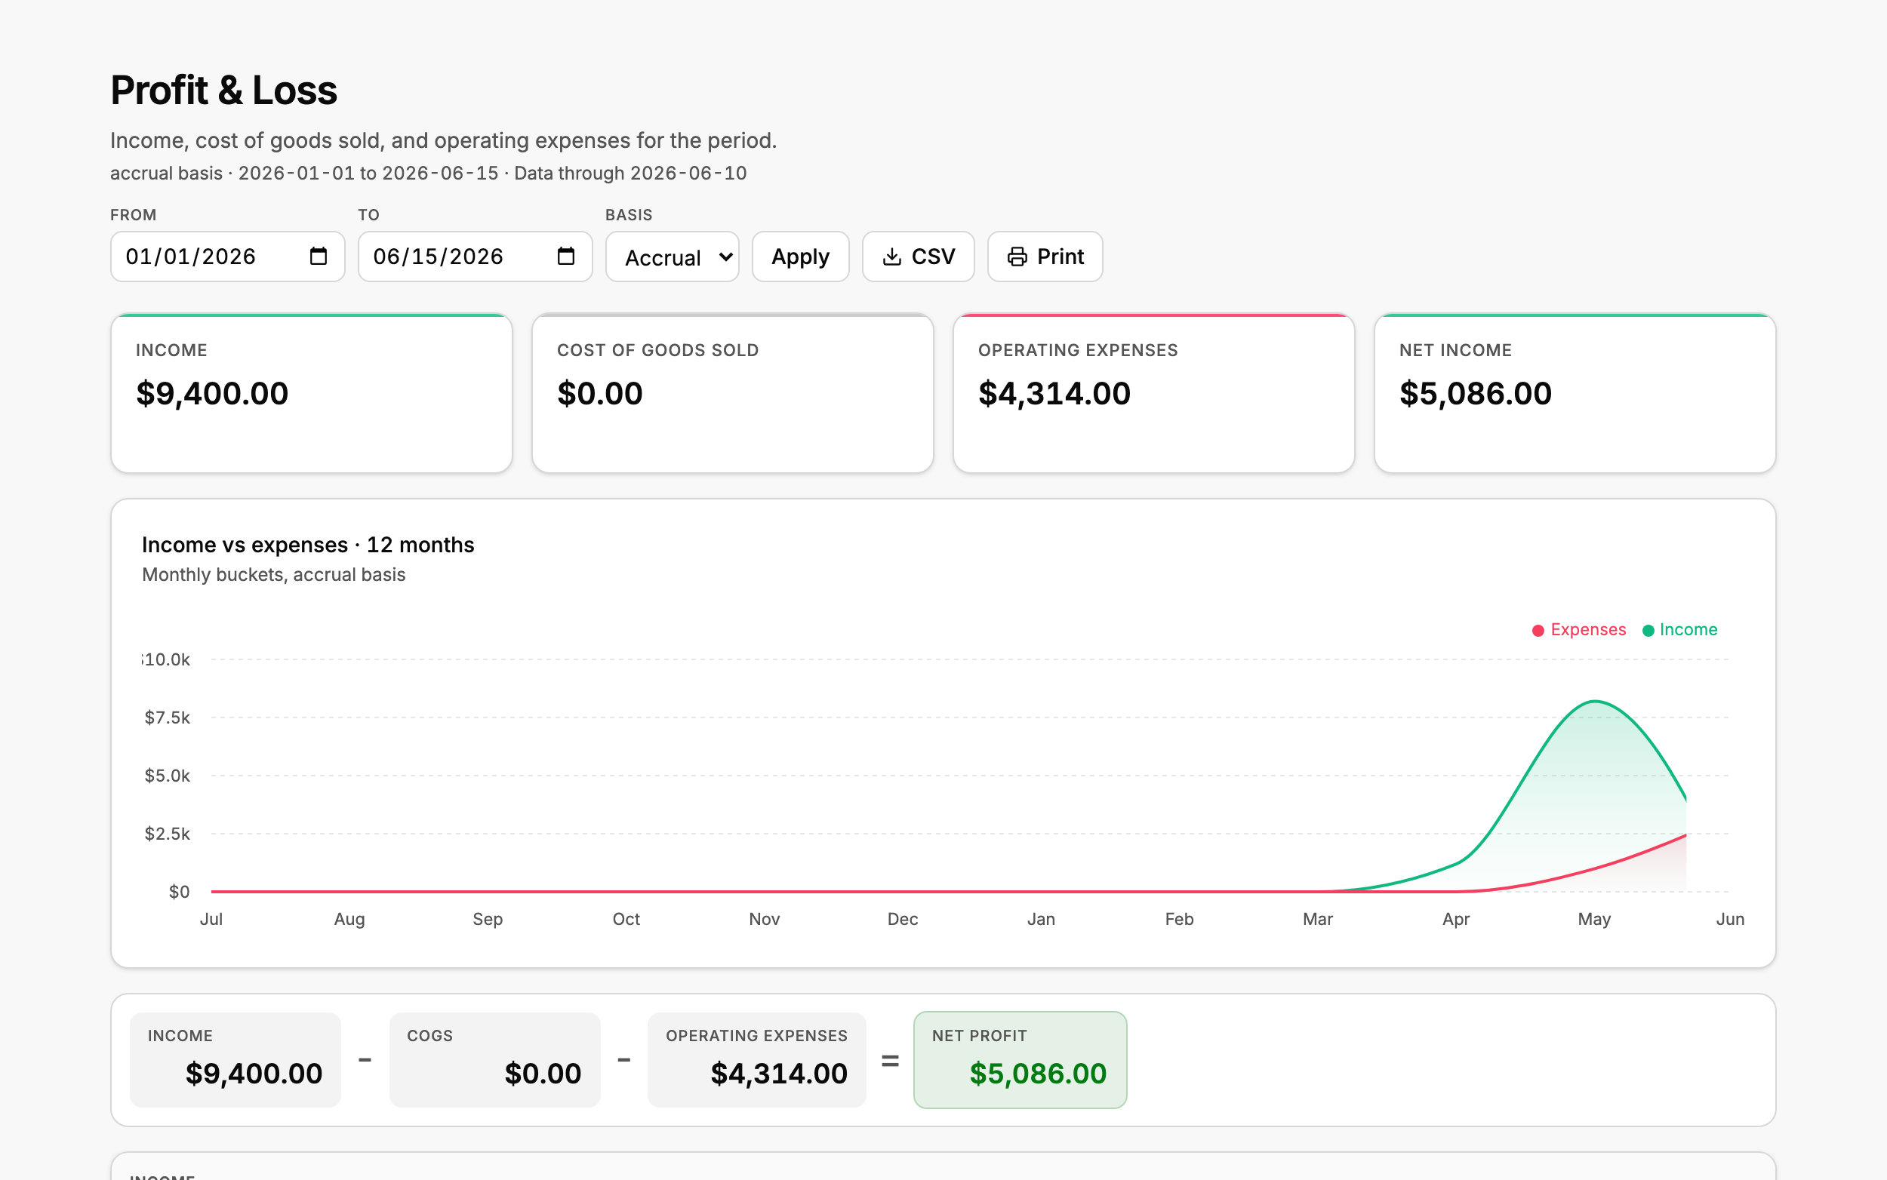The image size is (1887, 1180).
Task: Focus the From date field 01/01/2026
Action: 227,257
